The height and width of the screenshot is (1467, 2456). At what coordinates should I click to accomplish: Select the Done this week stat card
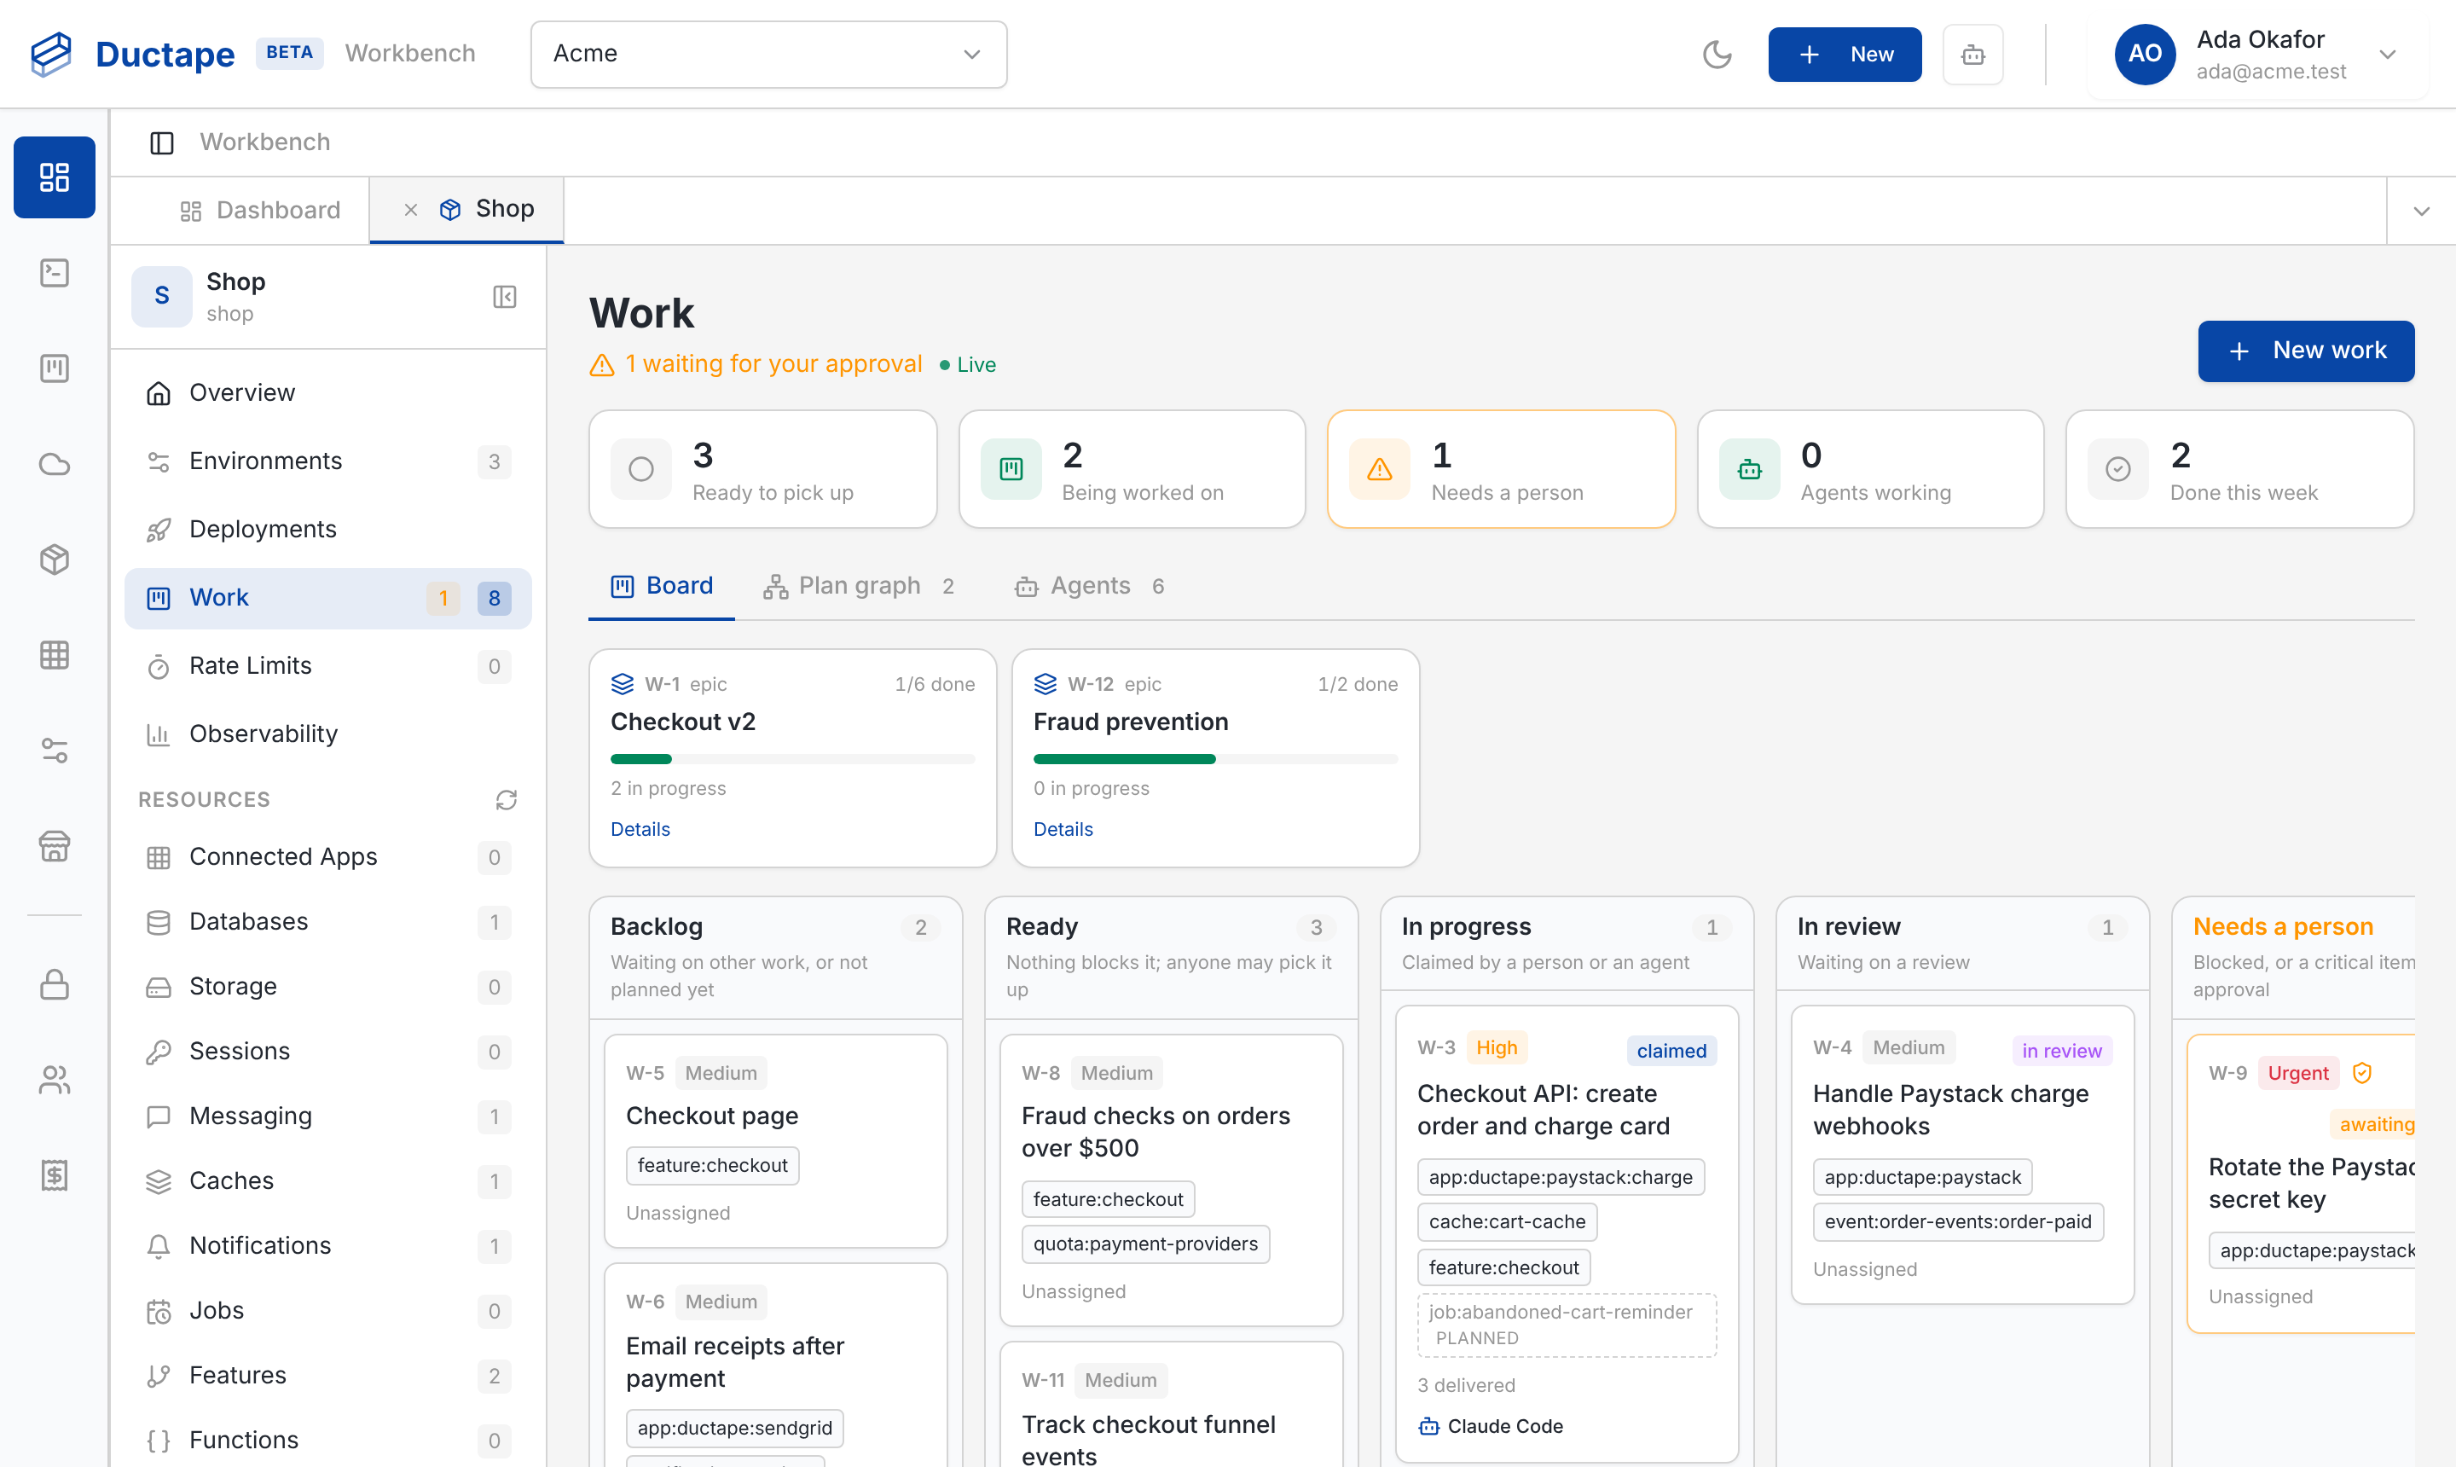click(2239, 470)
